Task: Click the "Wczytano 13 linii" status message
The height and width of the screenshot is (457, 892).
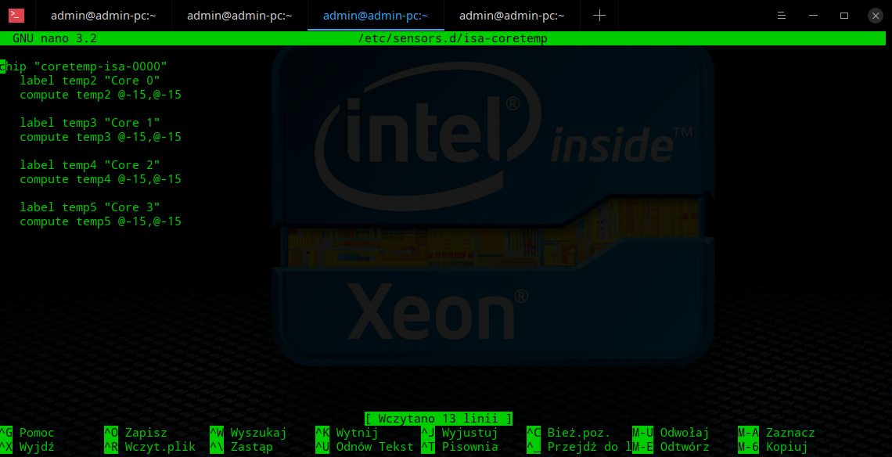Action: pos(438,419)
